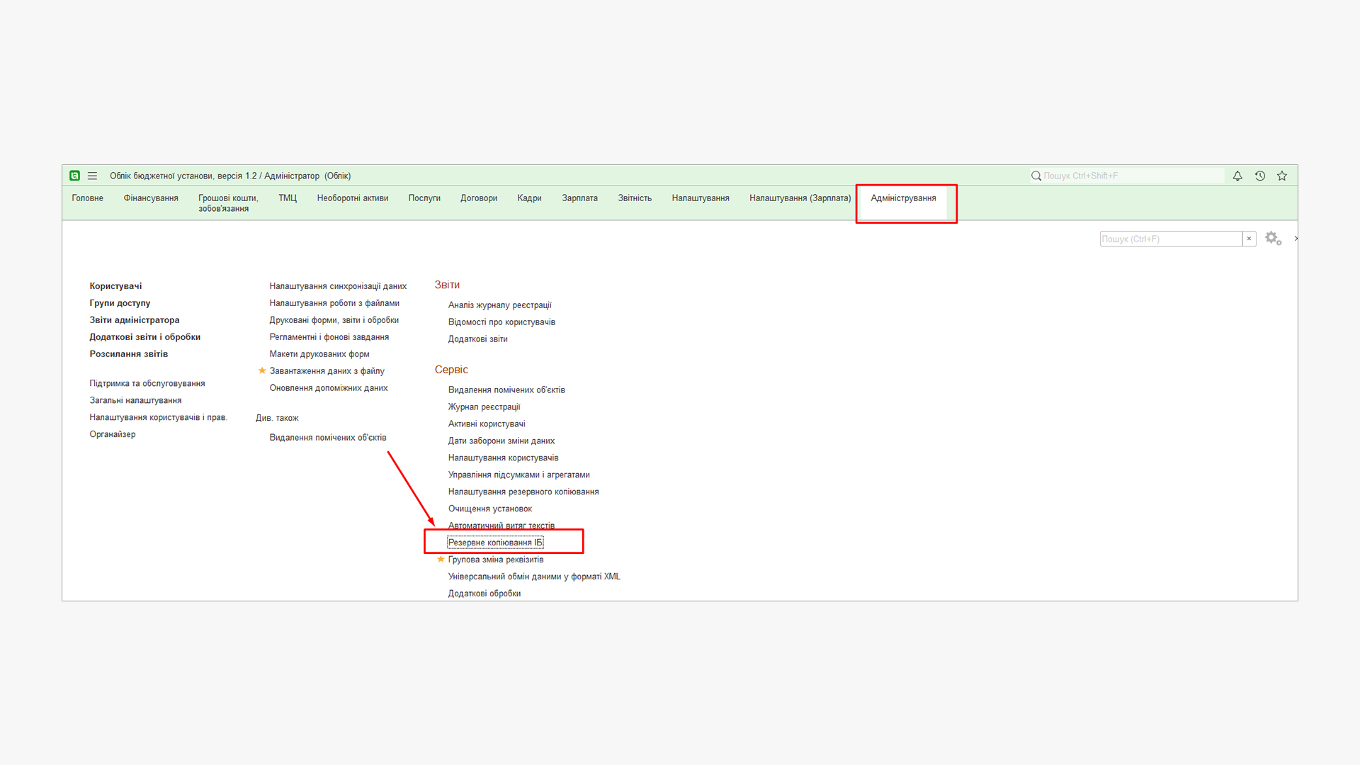This screenshot has width=1360, height=765.
Task: Click star next to Завантаження даних з файлу
Action: (262, 370)
